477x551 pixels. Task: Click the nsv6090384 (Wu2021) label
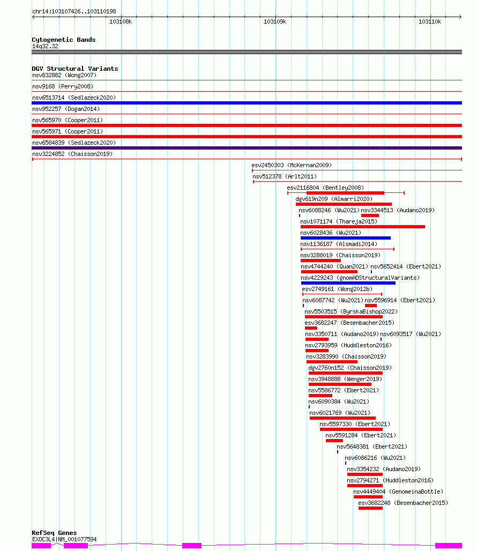[x=339, y=401]
